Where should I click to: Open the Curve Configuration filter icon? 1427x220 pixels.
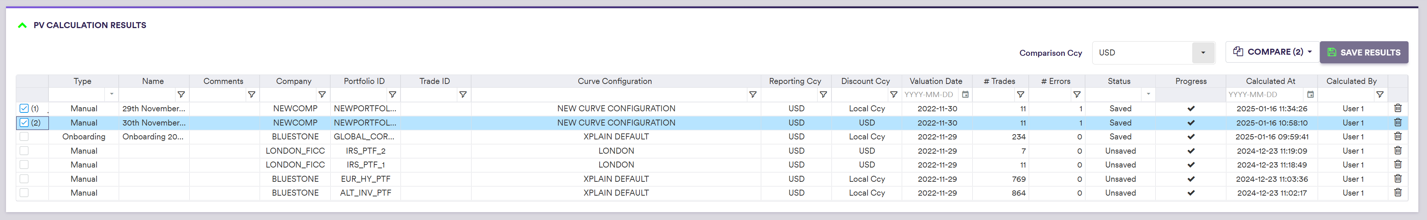pos(752,94)
